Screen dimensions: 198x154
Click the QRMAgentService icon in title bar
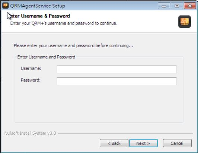(5, 6)
